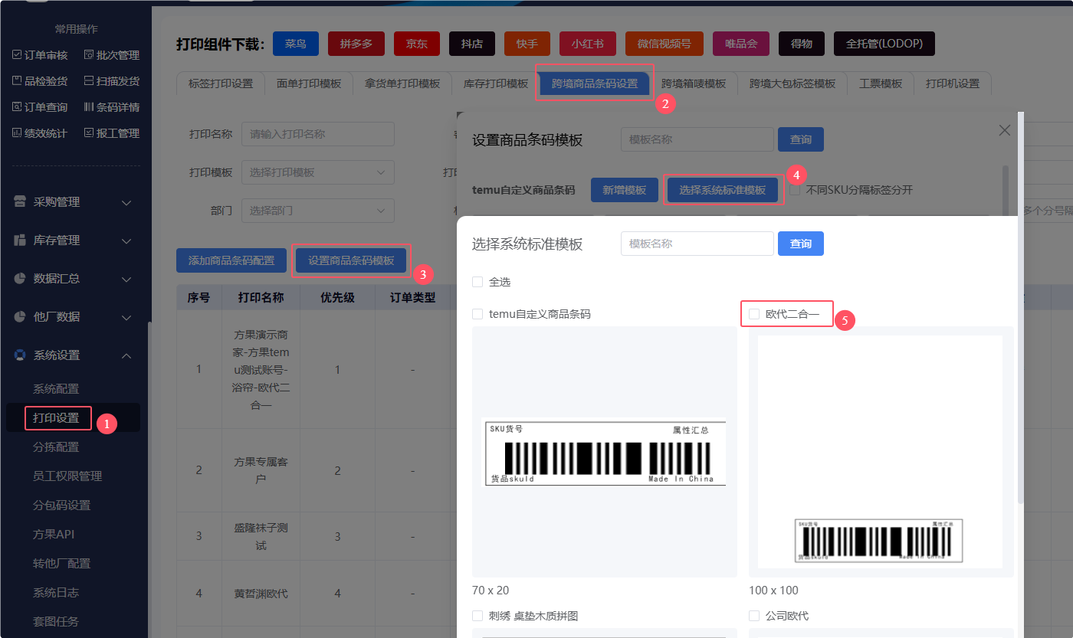Check the 全选 checkbox
The width and height of the screenshot is (1073, 638).
pyautogui.click(x=477, y=282)
